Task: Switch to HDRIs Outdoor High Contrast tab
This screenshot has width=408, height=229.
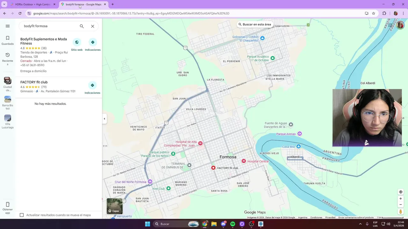Action: pyautogui.click(x=33, y=4)
